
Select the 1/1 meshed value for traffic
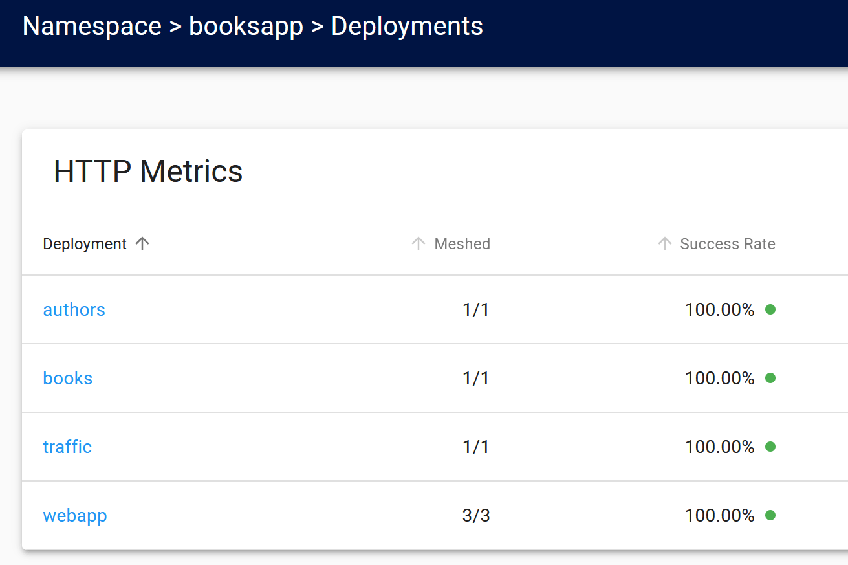pos(476,447)
